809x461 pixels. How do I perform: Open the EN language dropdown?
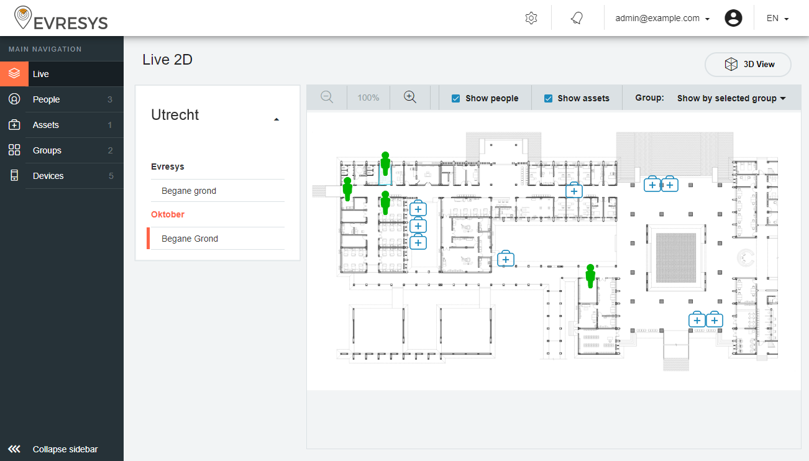click(x=777, y=19)
